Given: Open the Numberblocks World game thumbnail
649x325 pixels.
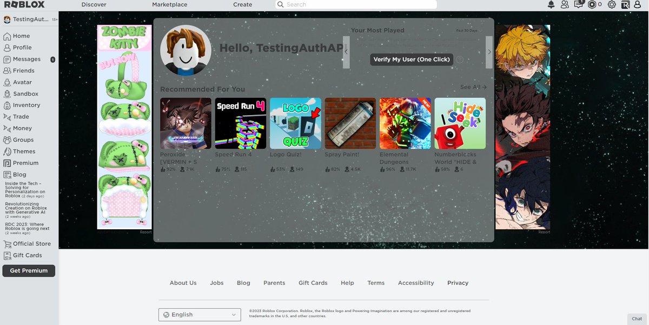Looking at the screenshot, I should 460,123.
